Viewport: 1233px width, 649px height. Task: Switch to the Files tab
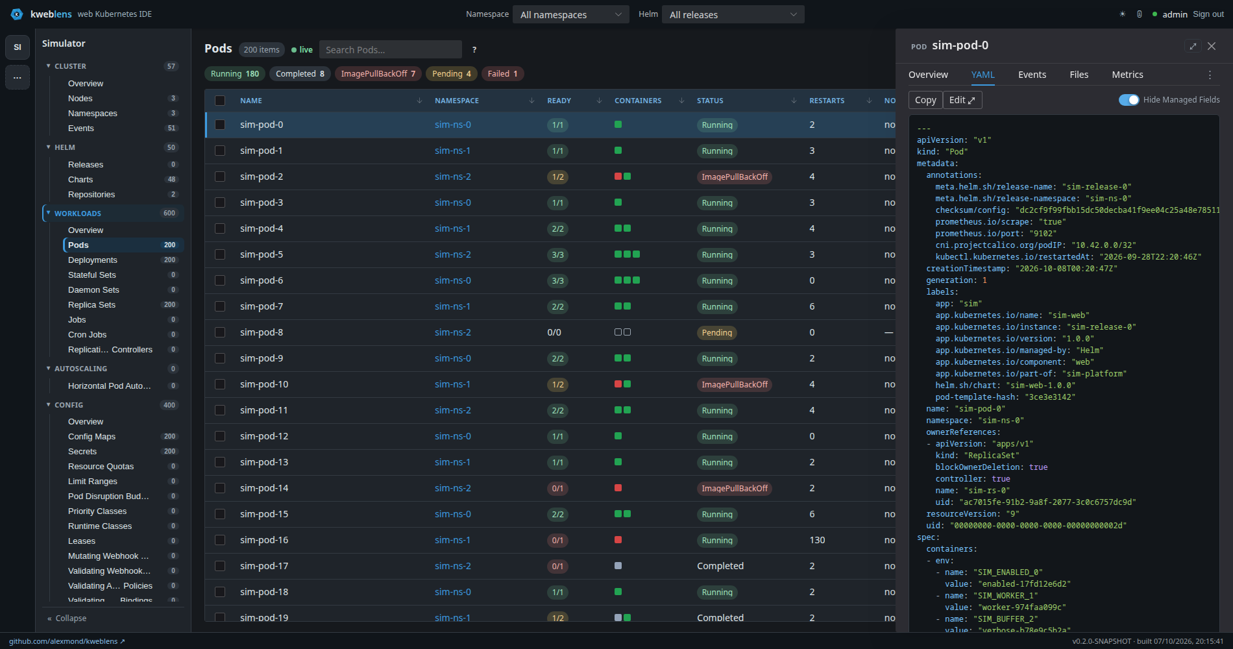pyautogui.click(x=1079, y=75)
